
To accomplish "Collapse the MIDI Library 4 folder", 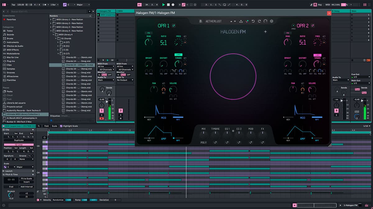I will (54, 35).
